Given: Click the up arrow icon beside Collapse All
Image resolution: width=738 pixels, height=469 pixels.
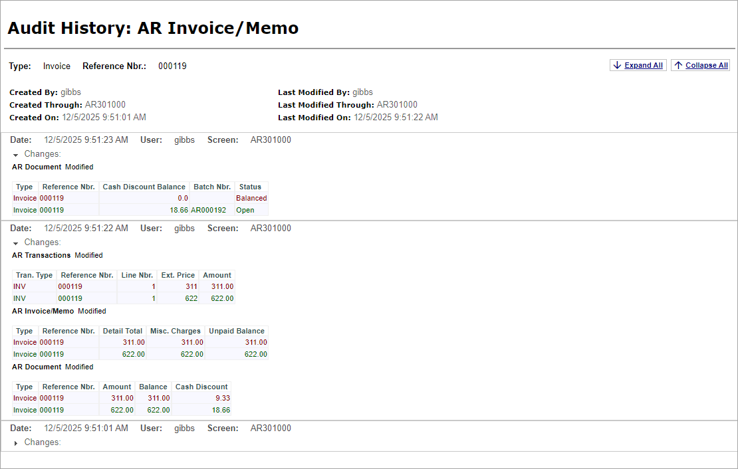Looking at the screenshot, I should 678,65.
